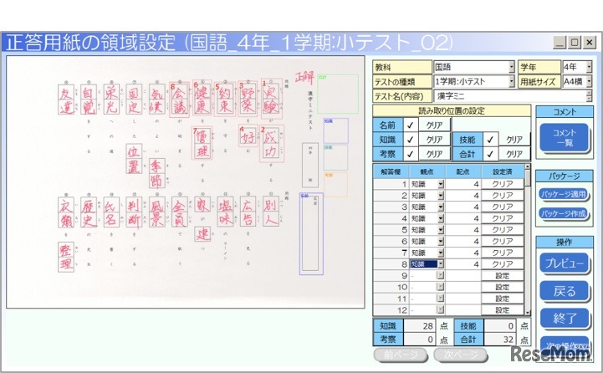Click 設定 in answer row 10

point(503,287)
